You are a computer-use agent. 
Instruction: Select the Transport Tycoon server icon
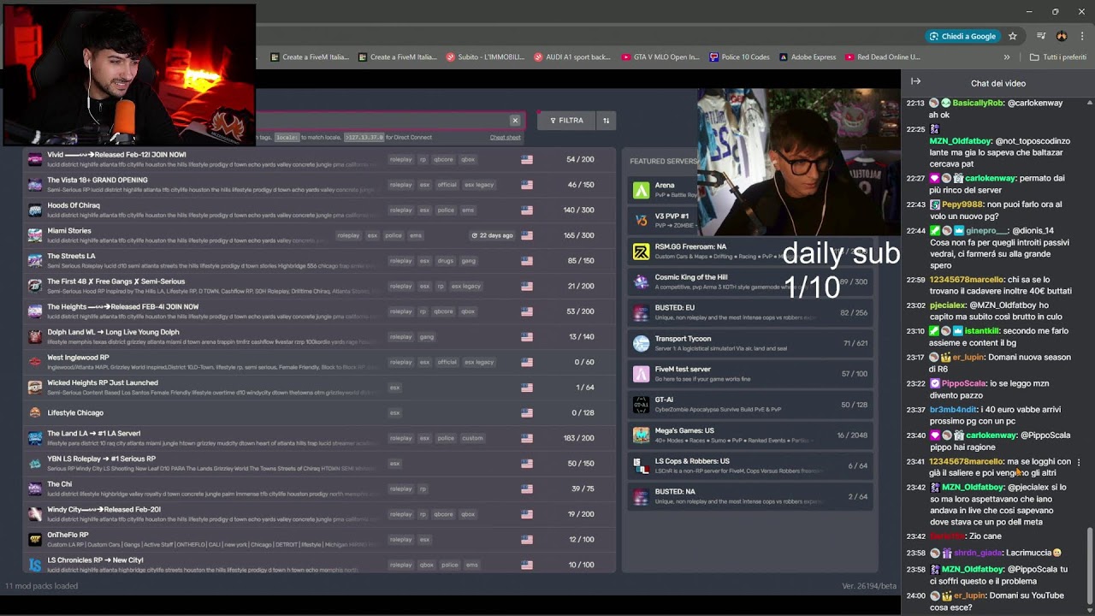tap(641, 343)
